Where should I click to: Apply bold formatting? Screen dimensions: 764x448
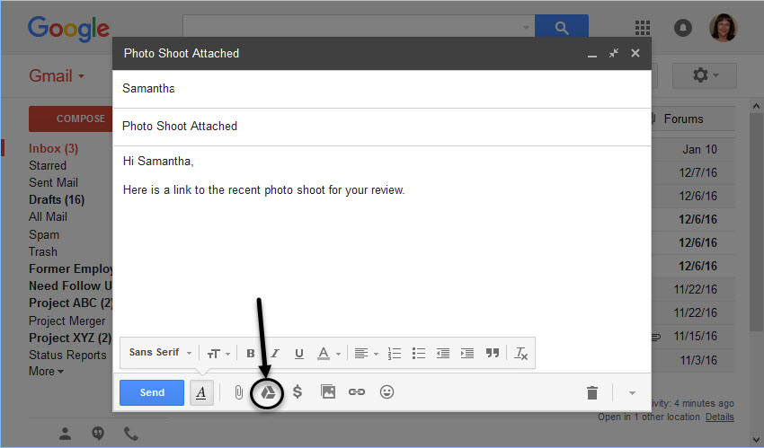click(x=251, y=353)
